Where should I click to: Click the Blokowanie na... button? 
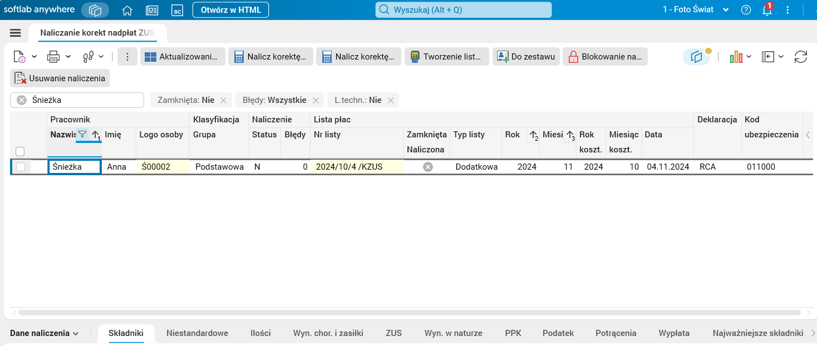(605, 56)
